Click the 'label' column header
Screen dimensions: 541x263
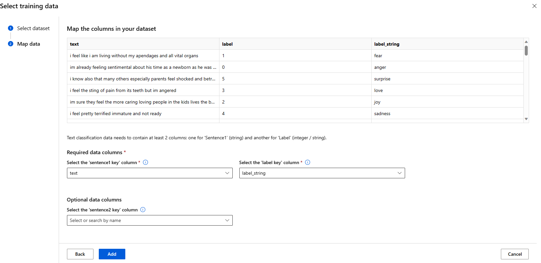point(227,44)
